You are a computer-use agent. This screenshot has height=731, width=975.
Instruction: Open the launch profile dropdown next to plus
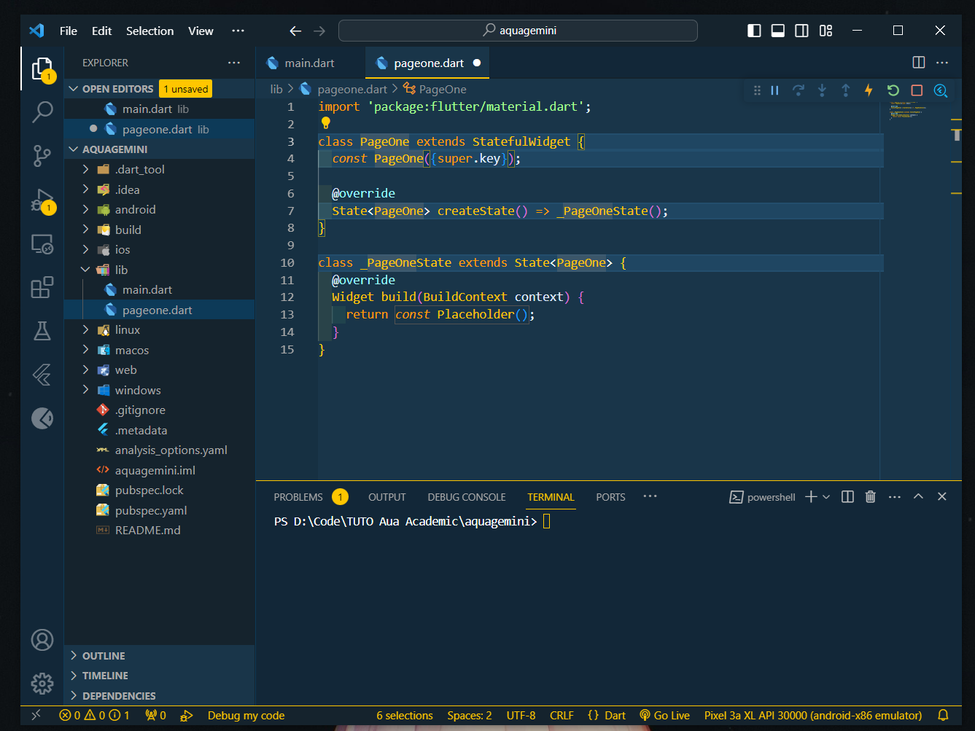click(x=826, y=496)
